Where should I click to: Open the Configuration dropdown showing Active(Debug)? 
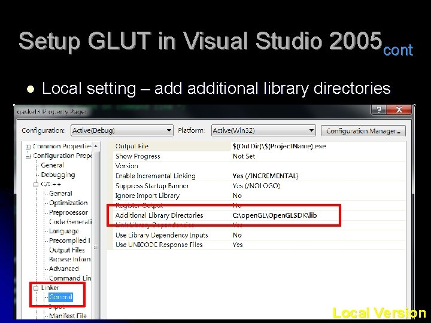tap(122, 130)
